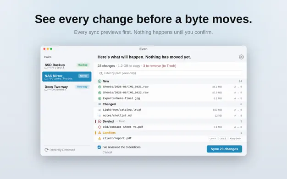This screenshot has height=179, width=287.
Task: Click the Recently Removed restore icon
Action: pos(46,150)
